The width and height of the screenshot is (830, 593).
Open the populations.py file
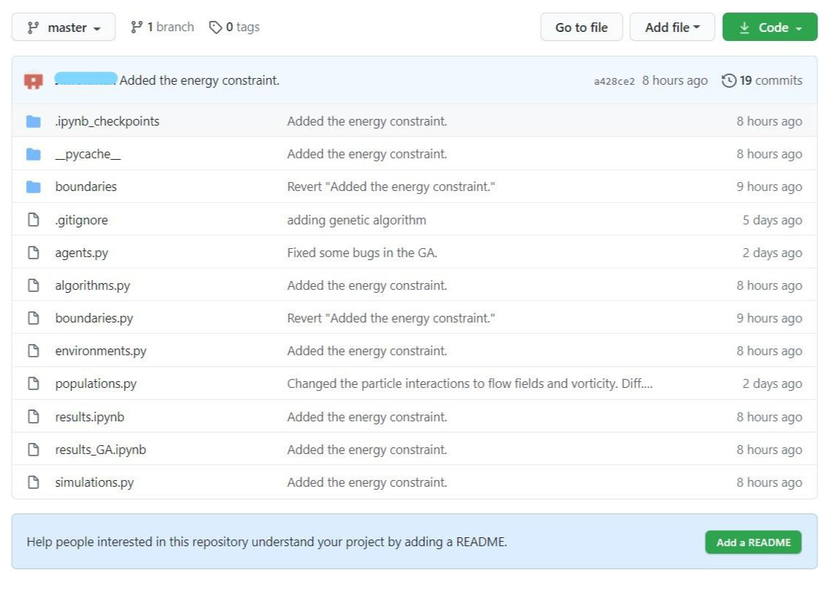96,384
